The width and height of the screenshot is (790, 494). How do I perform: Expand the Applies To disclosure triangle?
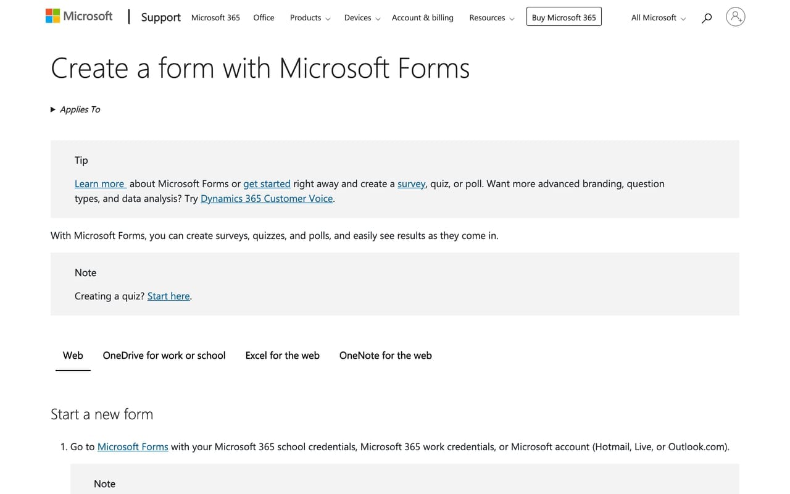tap(53, 109)
